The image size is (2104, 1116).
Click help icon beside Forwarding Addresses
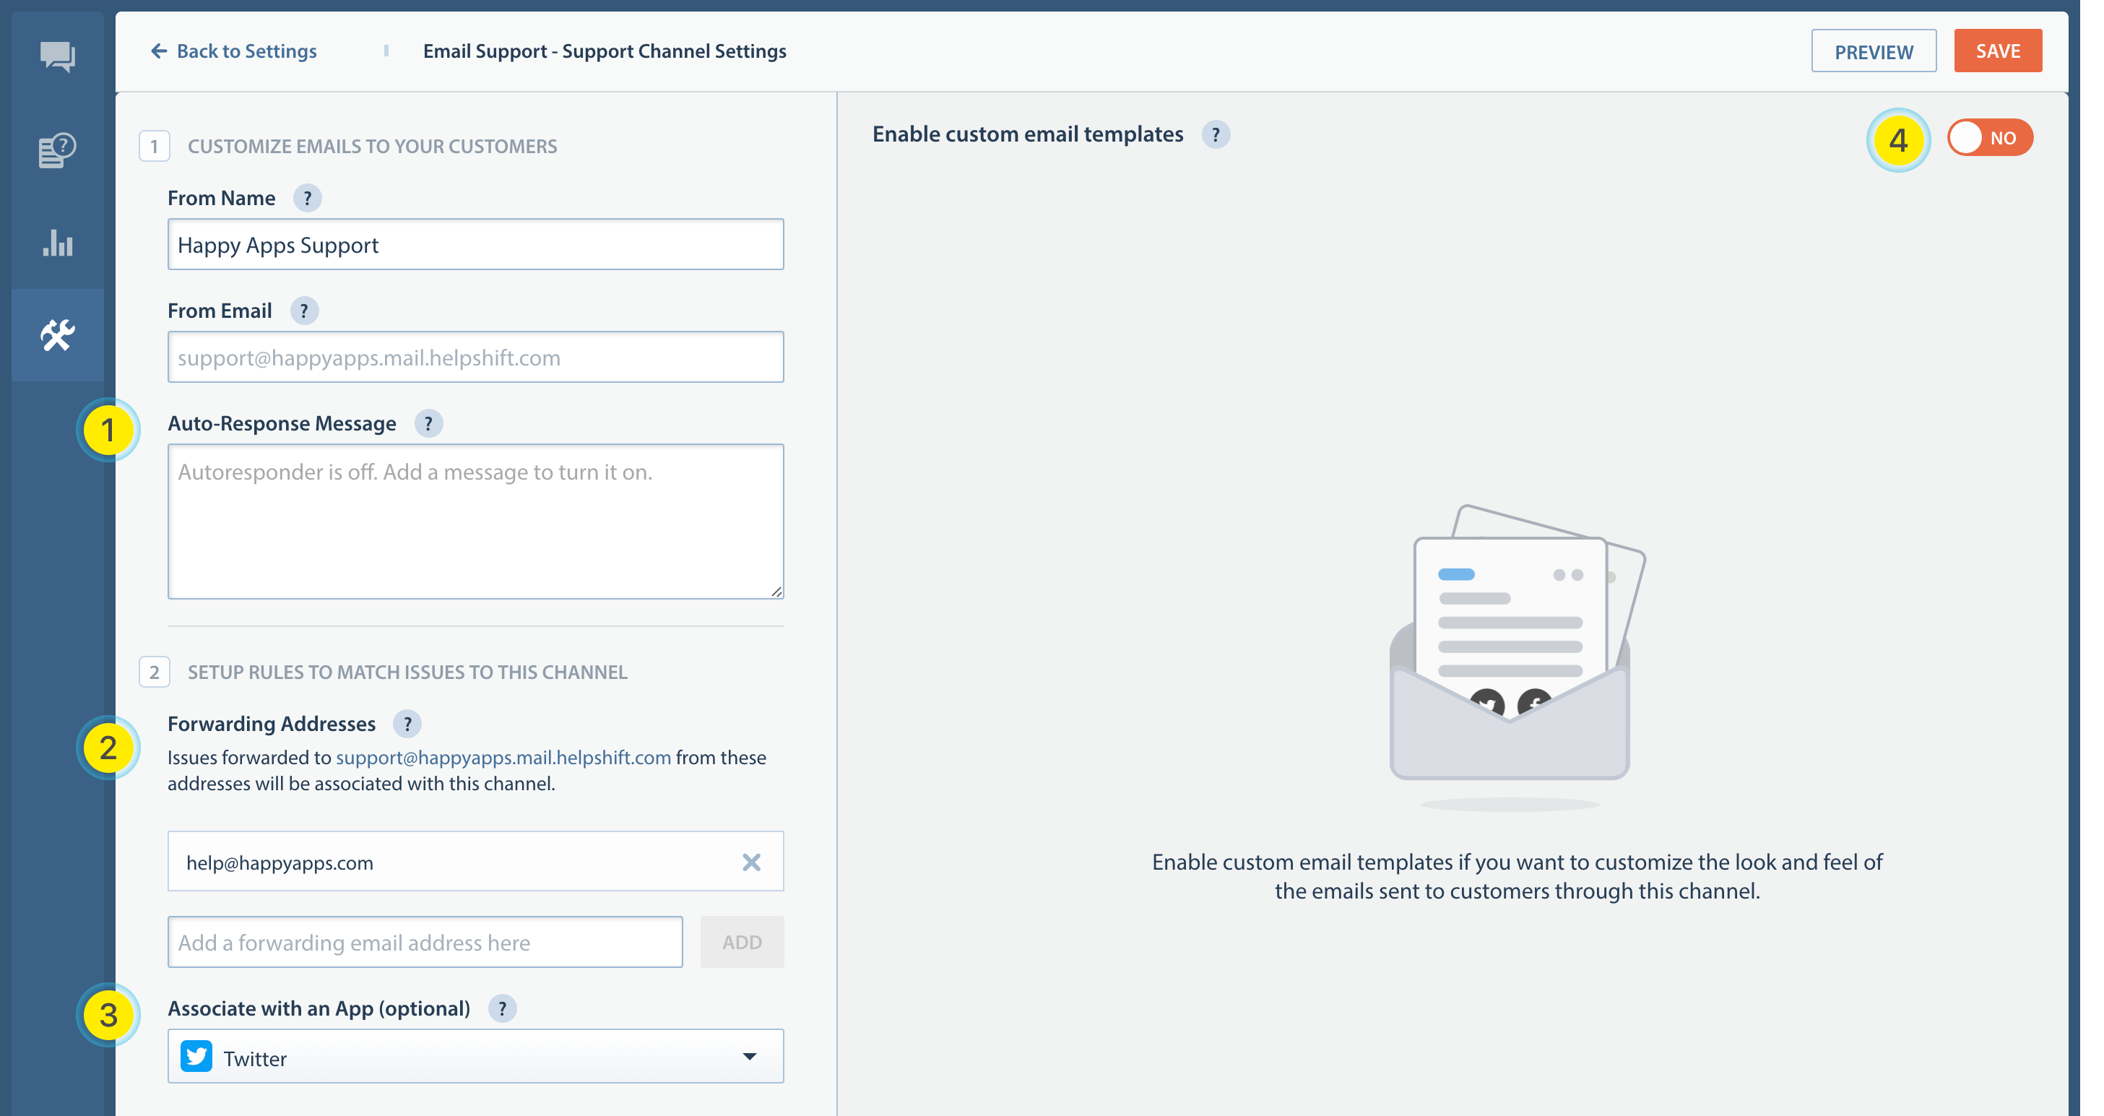(407, 724)
